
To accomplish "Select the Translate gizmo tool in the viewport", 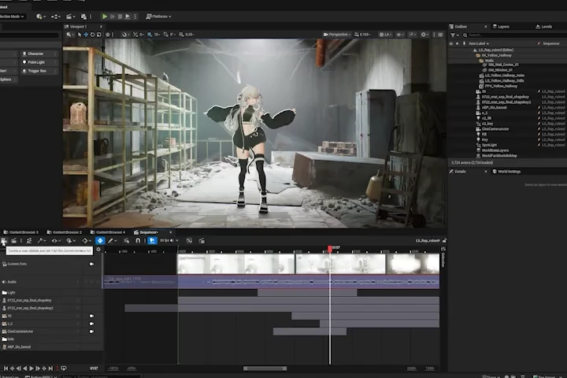I will [86, 35].
